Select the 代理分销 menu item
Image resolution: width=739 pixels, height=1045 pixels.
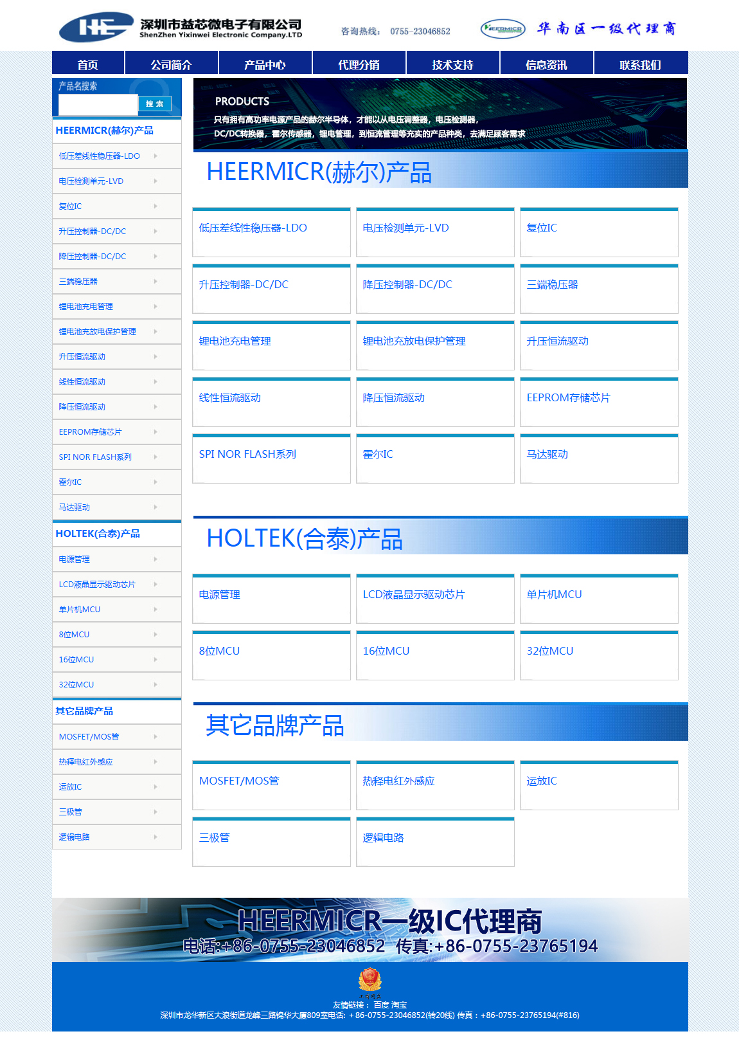(x=359, y=64)
